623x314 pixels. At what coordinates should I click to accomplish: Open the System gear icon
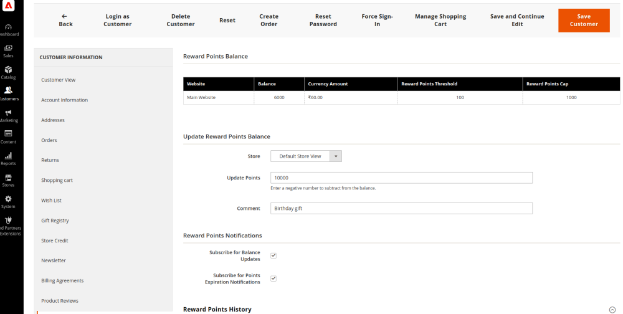click(8, 199)
